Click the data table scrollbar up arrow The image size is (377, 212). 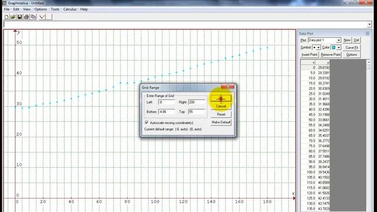click(x=369, y=62)
